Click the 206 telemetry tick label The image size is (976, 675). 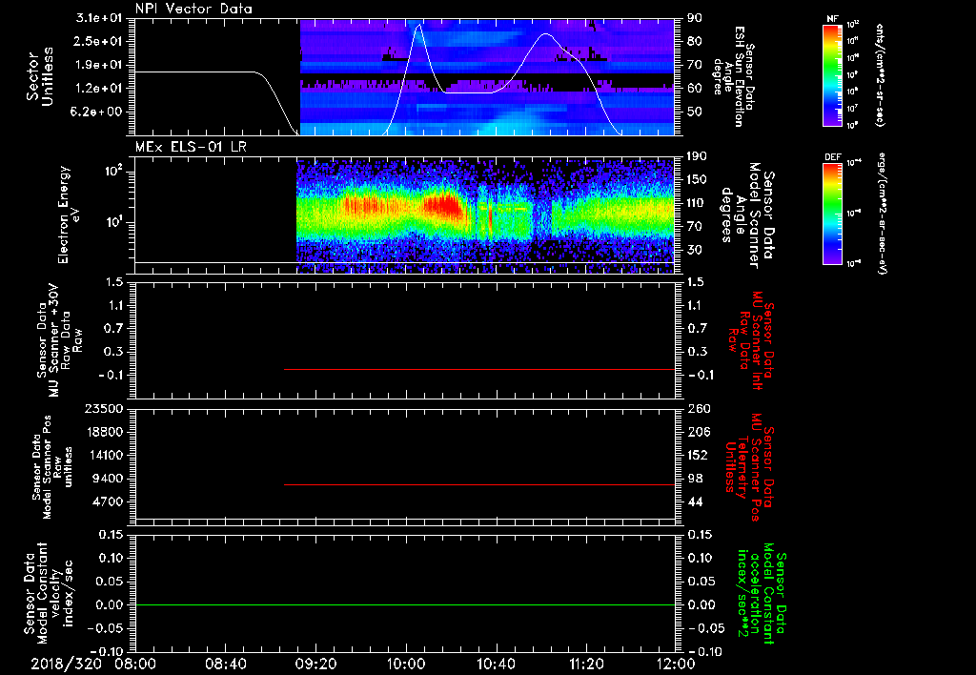(x=699, y=432)
